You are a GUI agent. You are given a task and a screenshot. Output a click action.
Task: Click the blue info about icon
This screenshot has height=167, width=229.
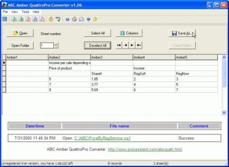point(88,19)
